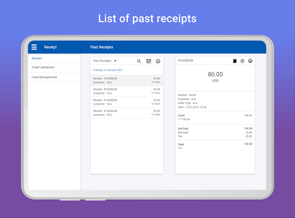Expand the Past Receipts dropdown arrow

[115, 61]
